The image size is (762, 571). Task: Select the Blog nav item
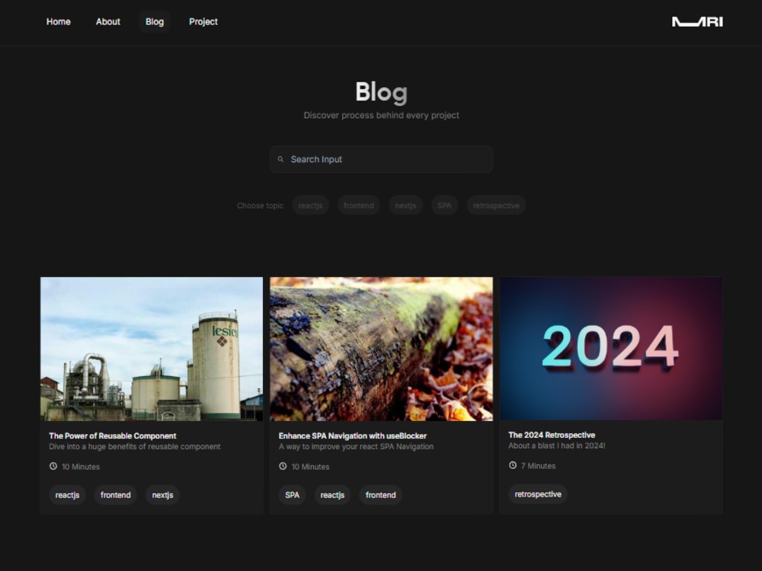point(155,22)
